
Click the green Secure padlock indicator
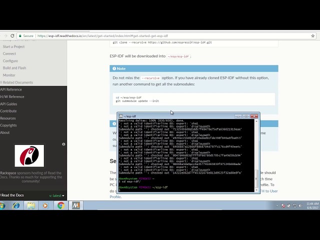[26, 35]
